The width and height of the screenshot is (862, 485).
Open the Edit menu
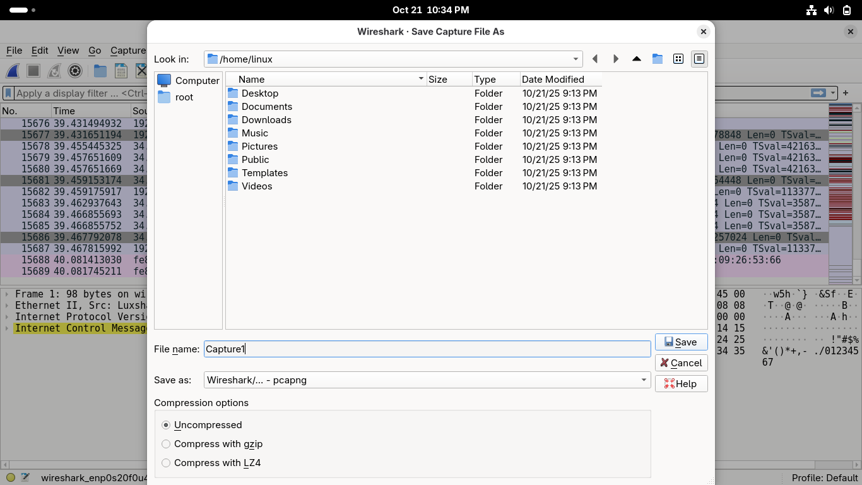pyautogui.click(x=40, y=51)
